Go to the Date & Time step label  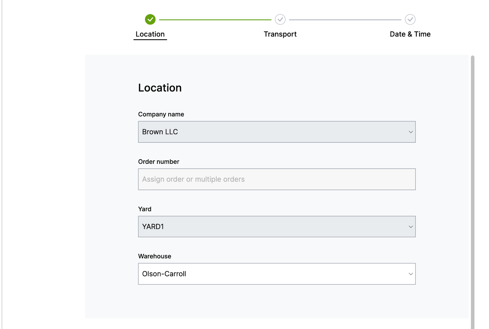pyautogui.click(x=410, y=34)
